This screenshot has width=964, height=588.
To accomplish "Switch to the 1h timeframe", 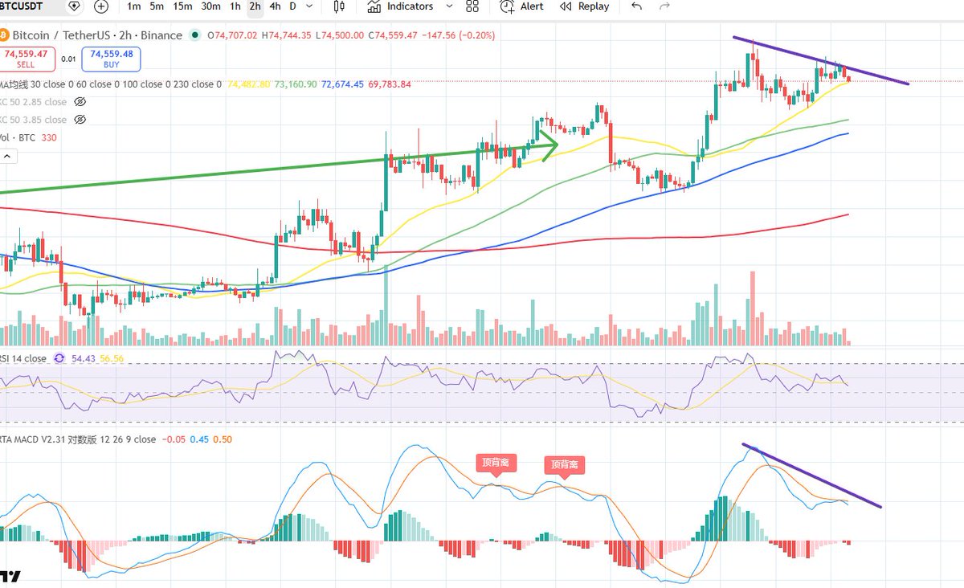I will click(235, 6).
